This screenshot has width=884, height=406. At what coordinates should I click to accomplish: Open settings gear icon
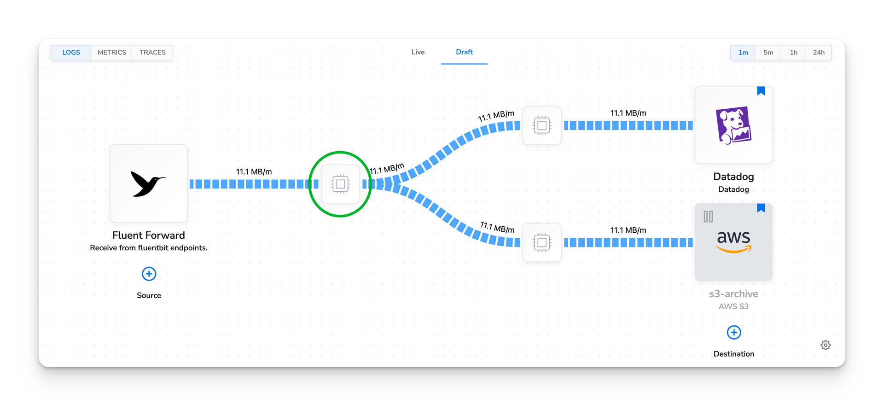coord(826,345)
